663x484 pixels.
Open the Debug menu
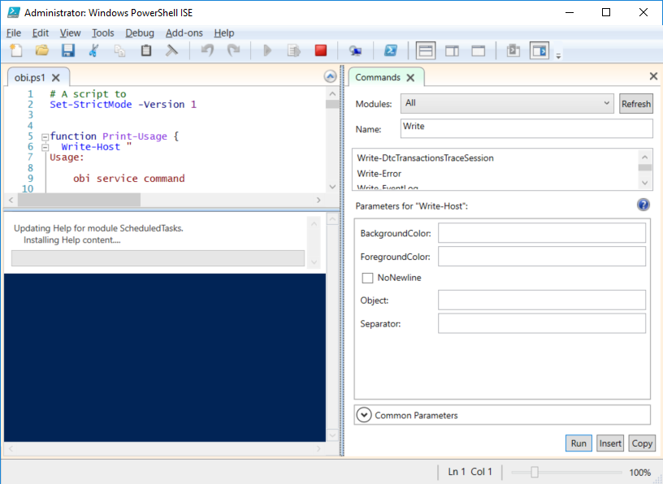pyautogui.click(x=140, y=33)
